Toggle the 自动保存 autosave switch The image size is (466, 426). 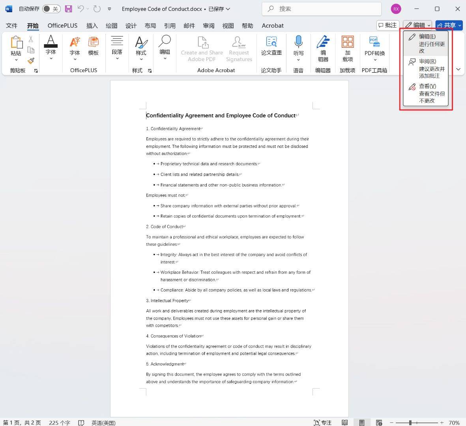tap(51, 9)
